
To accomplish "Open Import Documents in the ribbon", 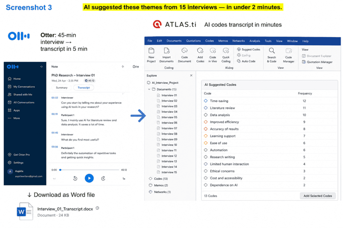I will (167, 55).
